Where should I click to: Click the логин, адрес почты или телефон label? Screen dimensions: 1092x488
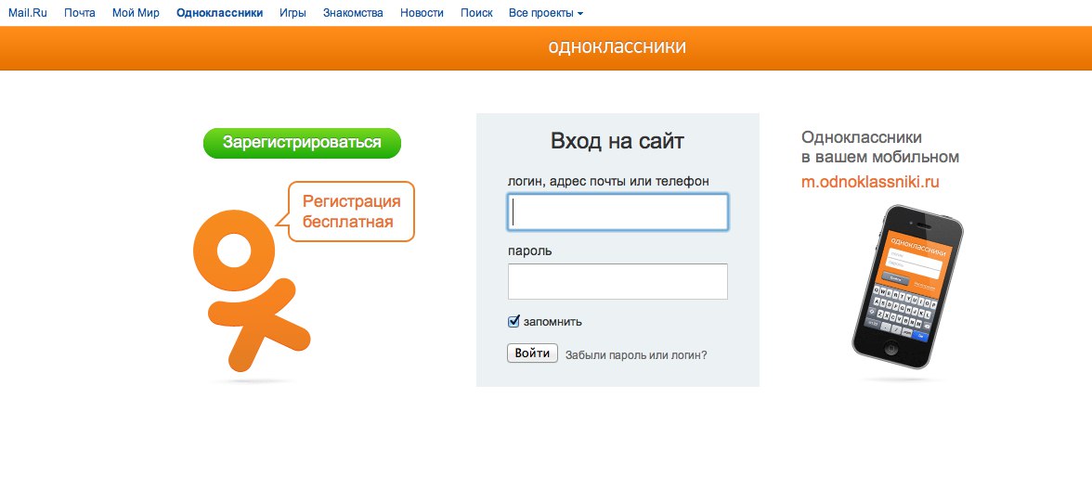point(609,182)
